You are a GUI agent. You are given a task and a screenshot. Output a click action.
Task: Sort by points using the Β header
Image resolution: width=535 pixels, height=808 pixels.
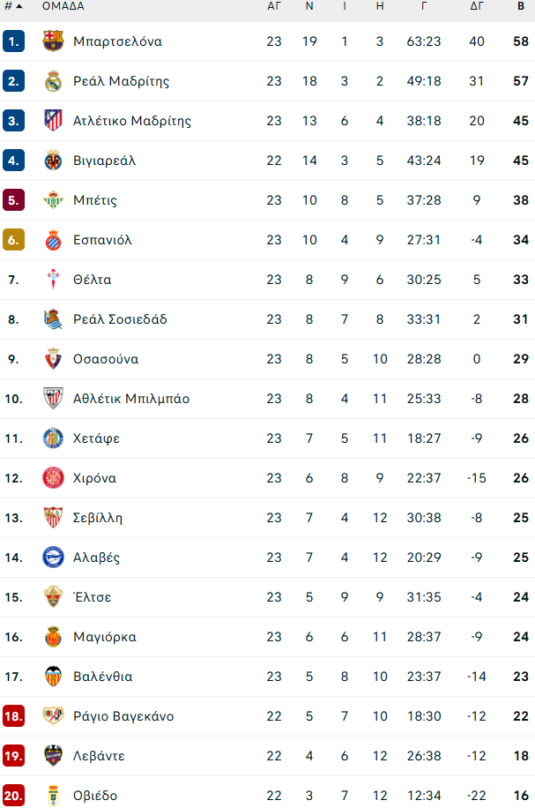pos(521,6)
